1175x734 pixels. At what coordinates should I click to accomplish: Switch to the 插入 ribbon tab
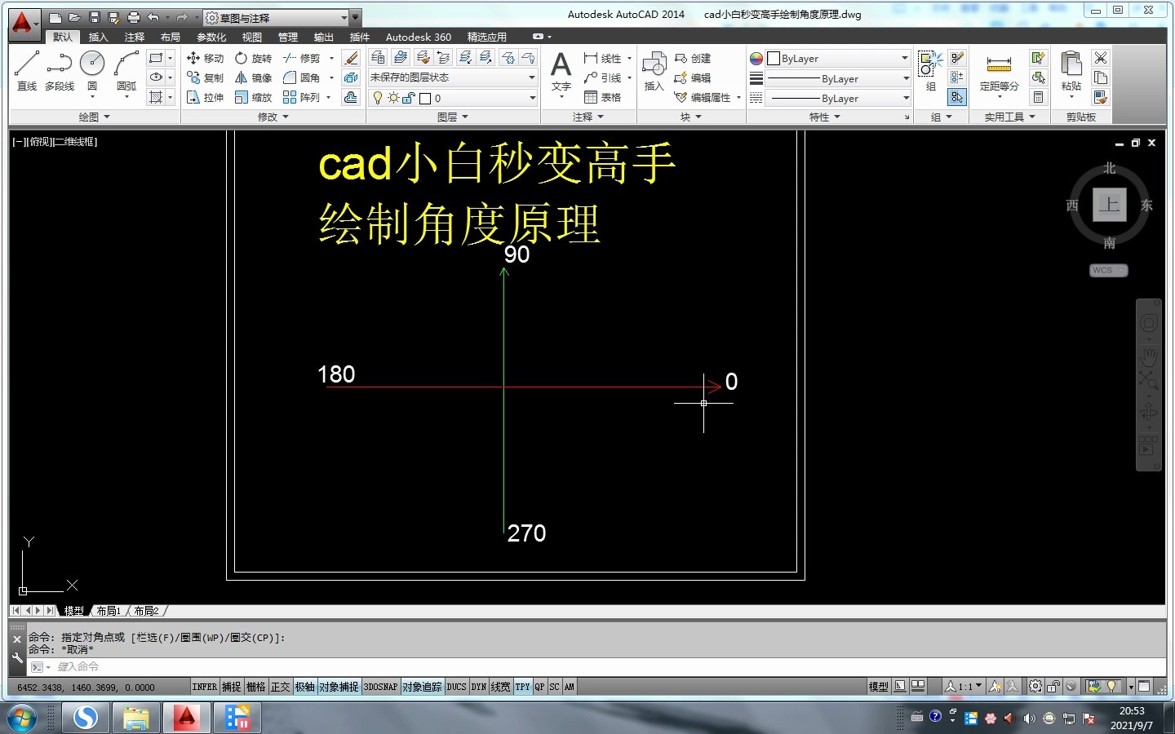coord(98,37)
